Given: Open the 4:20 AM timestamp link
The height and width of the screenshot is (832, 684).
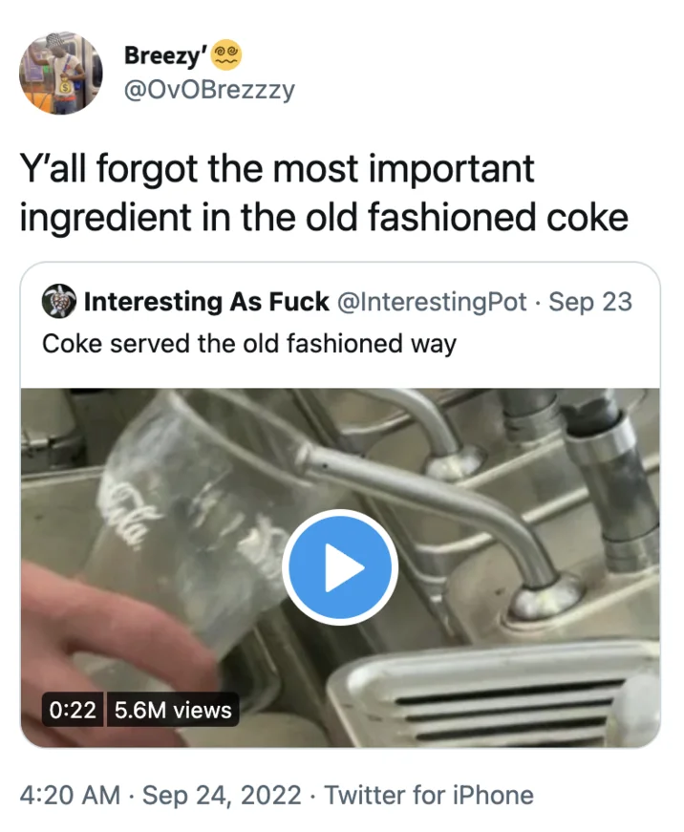Looking at the screenshot, I should pyautogui.click(x=70, y=795).
